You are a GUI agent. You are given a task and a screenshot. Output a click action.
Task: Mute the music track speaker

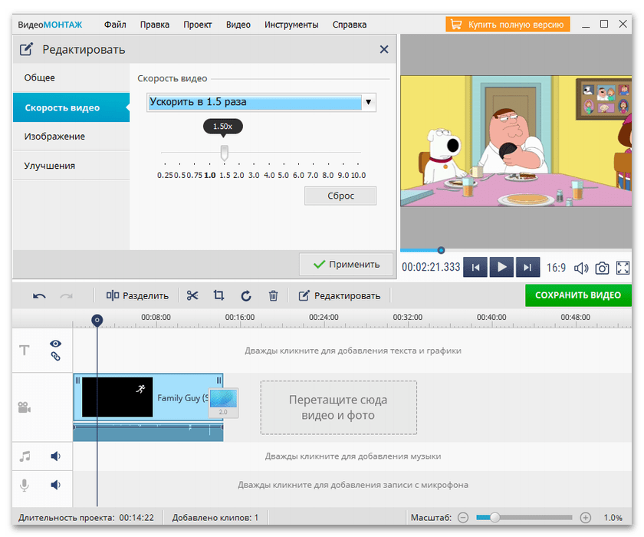click(55, 456)
